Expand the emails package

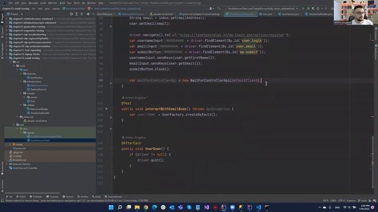[24, 97]
